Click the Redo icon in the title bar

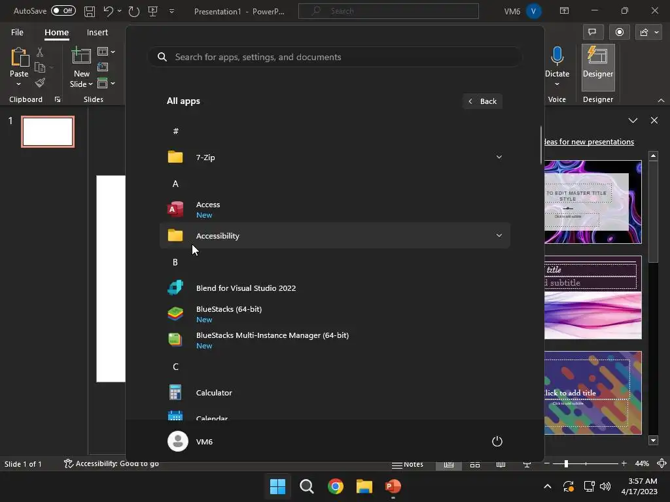point(133,11)
